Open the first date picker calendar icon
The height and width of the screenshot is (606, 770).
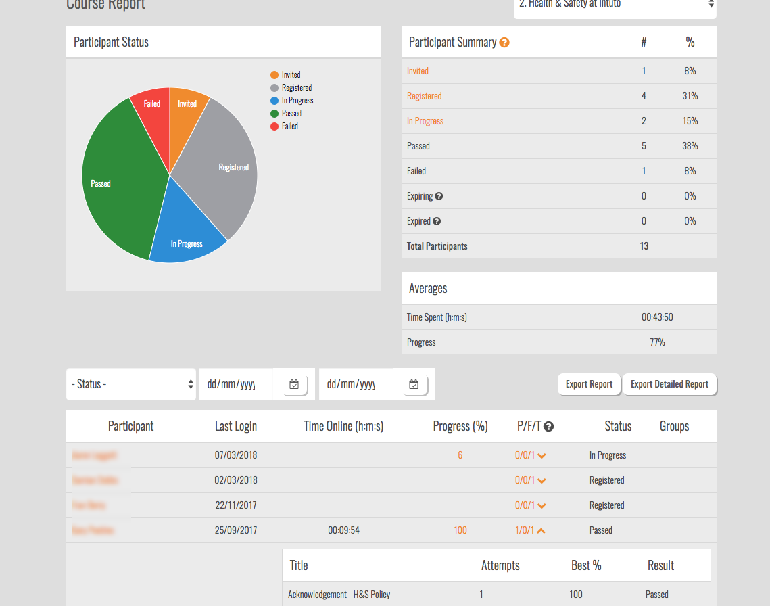294,384
